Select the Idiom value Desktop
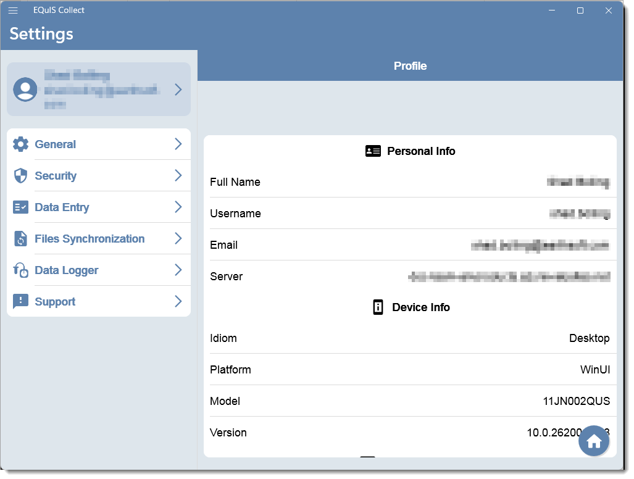This screenshot has width=634, height=479. [x=589, y=338]
